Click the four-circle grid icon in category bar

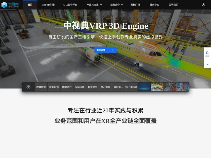click(28, 87)
